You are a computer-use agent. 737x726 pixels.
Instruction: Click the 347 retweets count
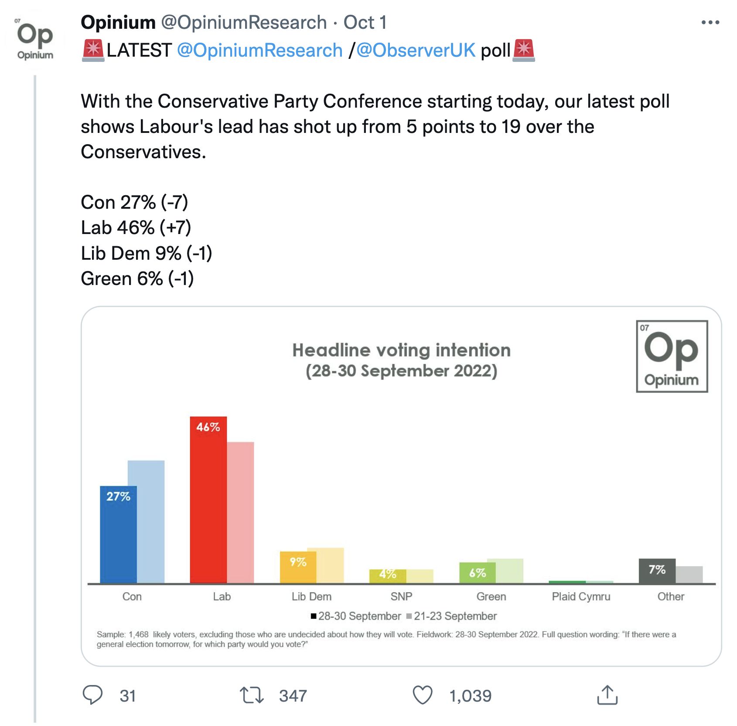(x=293, y=696)
